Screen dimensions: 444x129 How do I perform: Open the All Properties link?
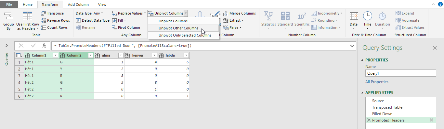(377, 82)
